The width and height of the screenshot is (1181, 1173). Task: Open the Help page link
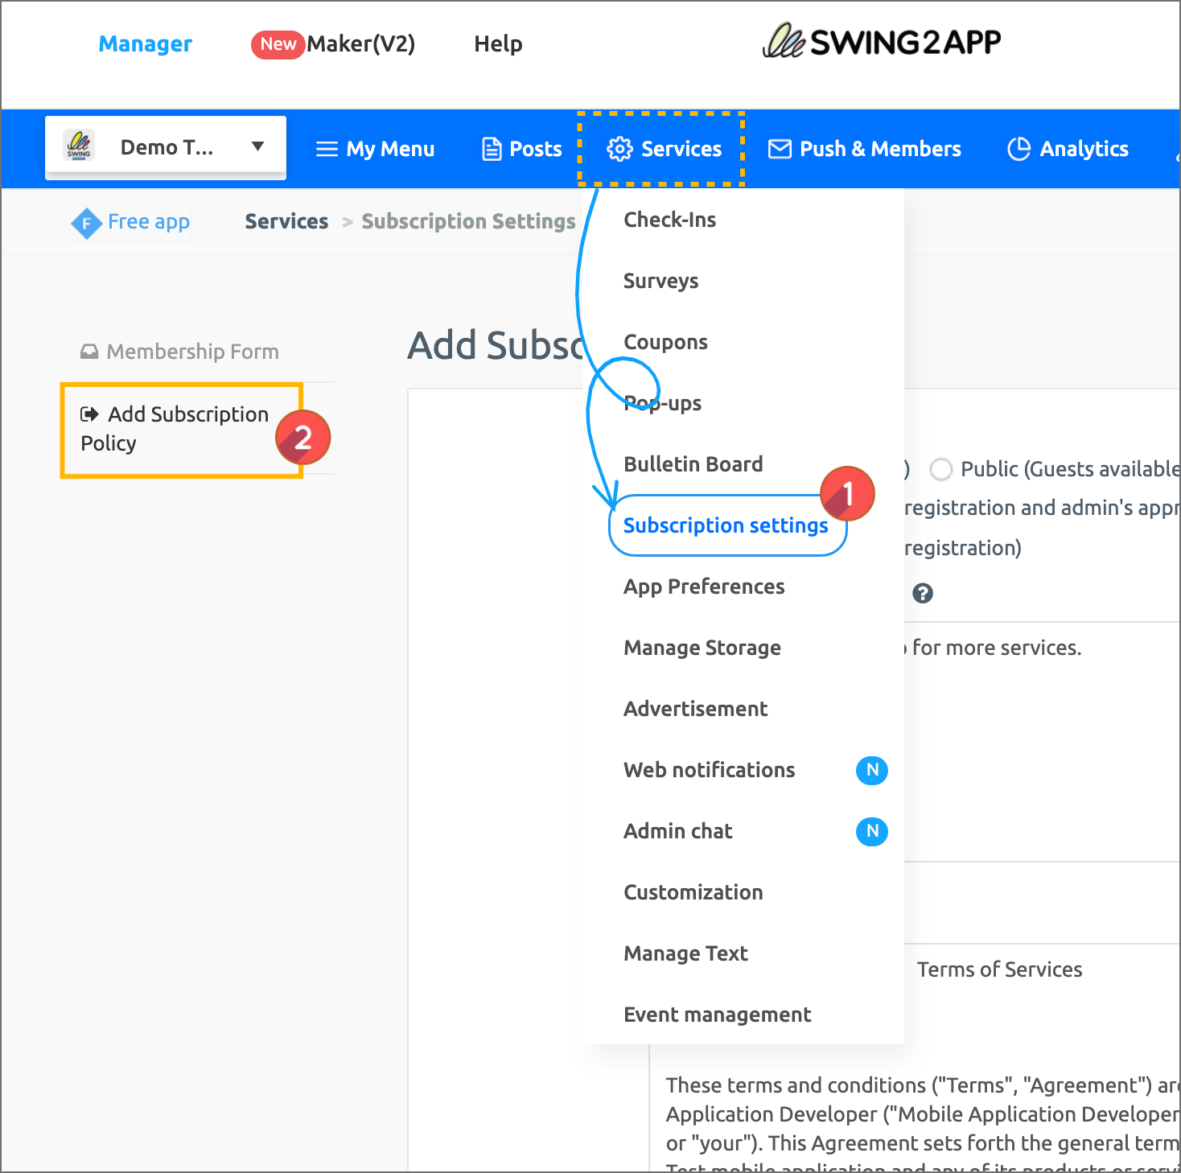[498, 44]
